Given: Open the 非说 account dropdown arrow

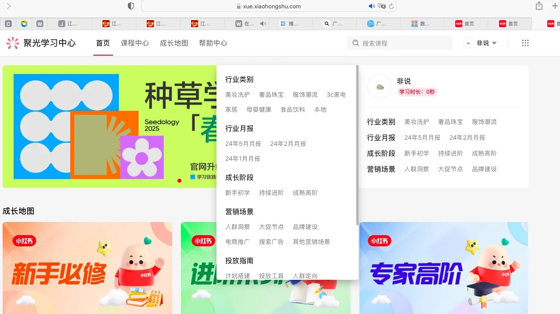Looking at the screenshot, I should 494,43.
